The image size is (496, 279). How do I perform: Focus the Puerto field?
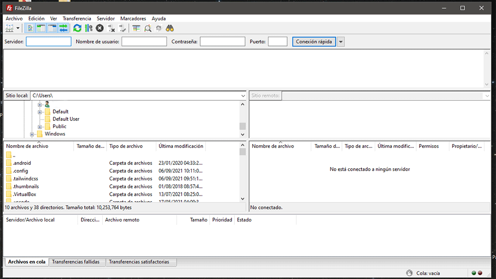(x=278, y=42)
